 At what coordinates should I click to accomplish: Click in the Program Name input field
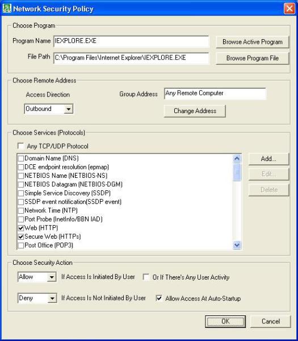(131, 41)
